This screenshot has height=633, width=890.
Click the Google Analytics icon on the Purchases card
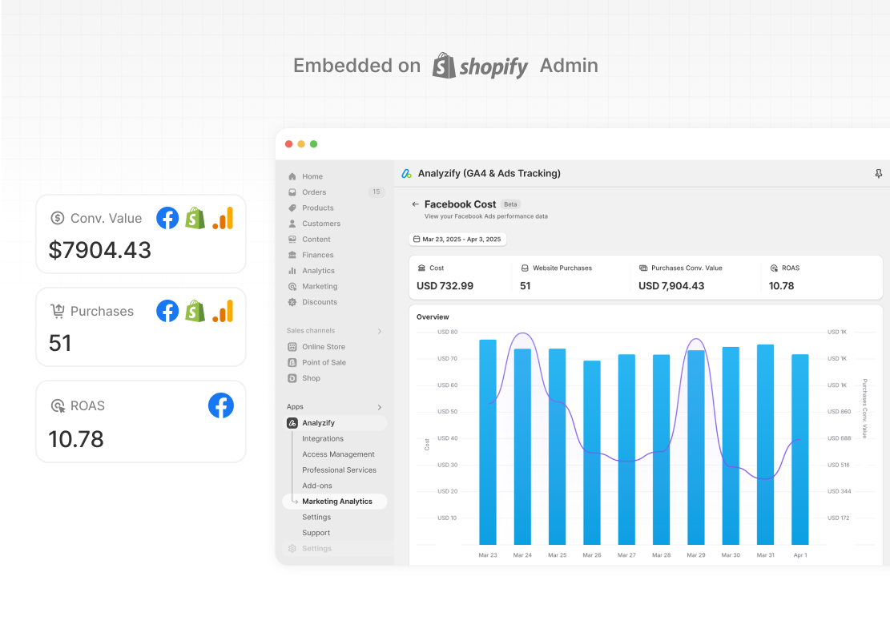point(223,311)
